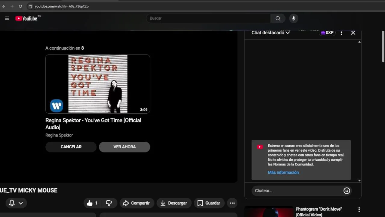
Task: Save video with Guardar button
Action: click(209, 203)
